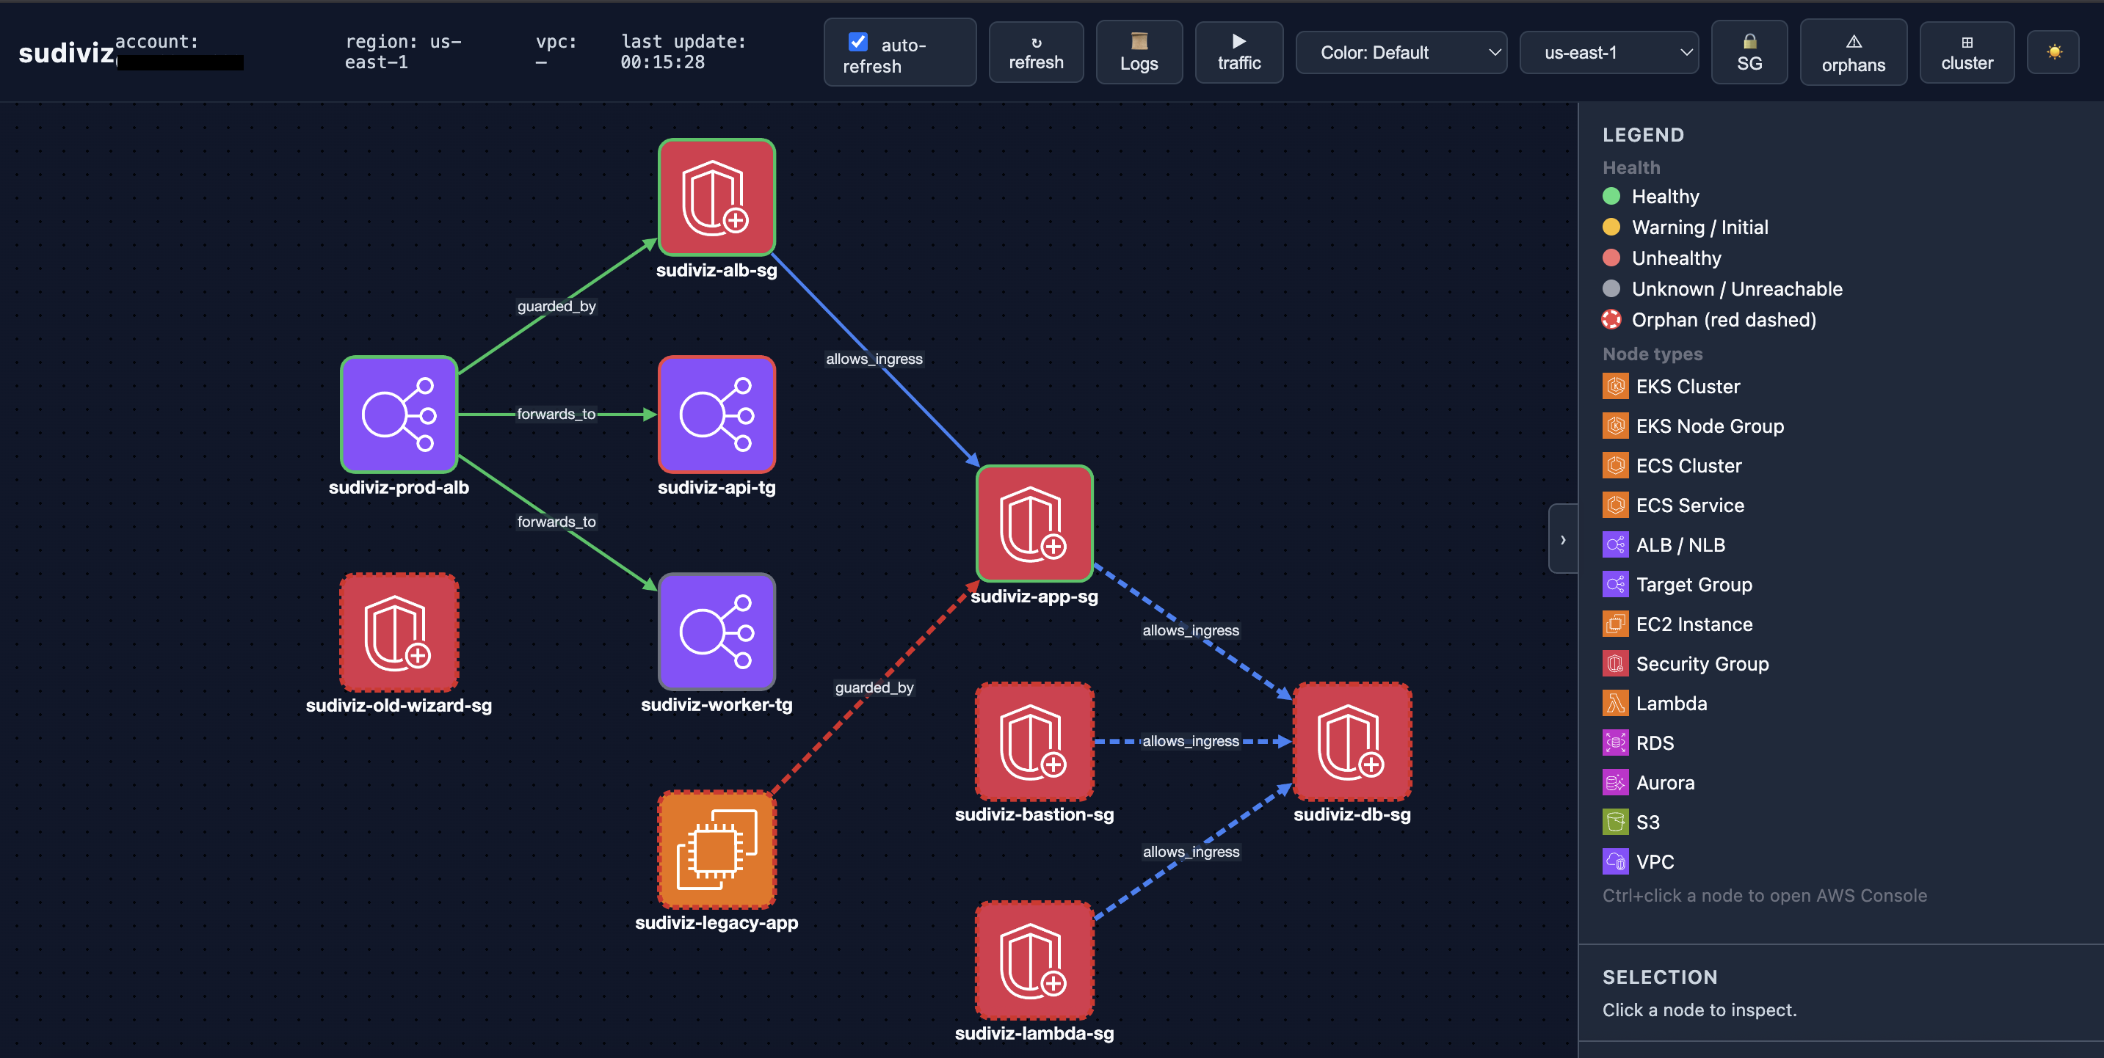Viewport: 2104px width, 1058px height.
Task: Click the region: us-east-1 header text
Action: (404, 52)
